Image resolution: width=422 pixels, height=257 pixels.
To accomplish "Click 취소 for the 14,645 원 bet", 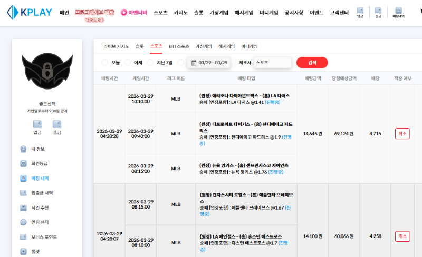I will [402, 134].
